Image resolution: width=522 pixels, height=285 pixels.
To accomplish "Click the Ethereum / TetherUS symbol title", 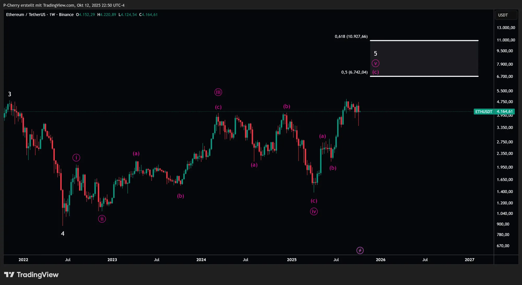I will point(26,15).
